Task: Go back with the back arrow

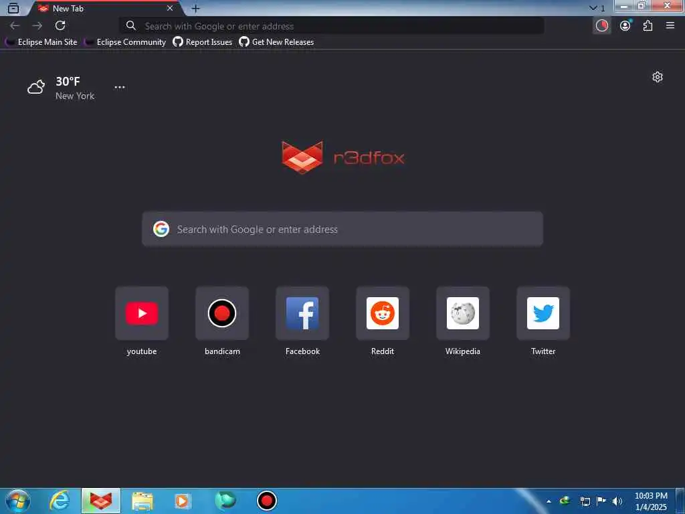Action: coord(15,26)
